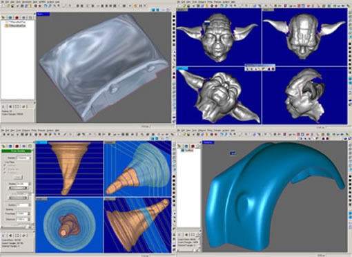
Task: Toggle third checkbox in cone section panel
Action: click(5, 173)
